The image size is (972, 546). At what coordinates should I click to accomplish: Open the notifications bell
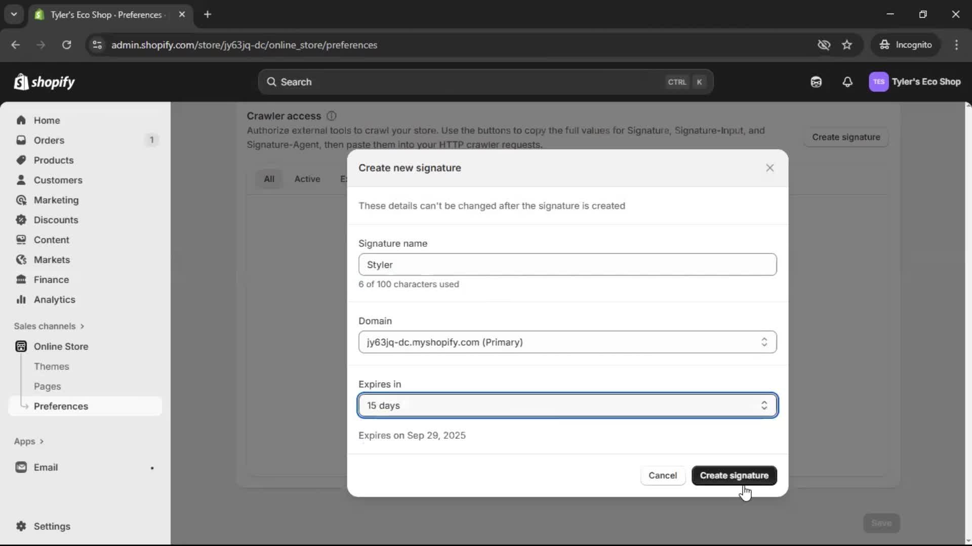[847, 82]
